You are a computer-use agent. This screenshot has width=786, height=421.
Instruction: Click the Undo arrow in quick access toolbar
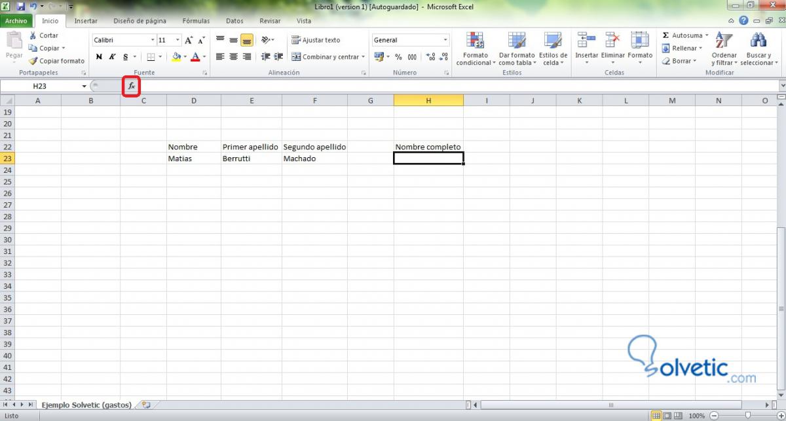tap(33, 7)
